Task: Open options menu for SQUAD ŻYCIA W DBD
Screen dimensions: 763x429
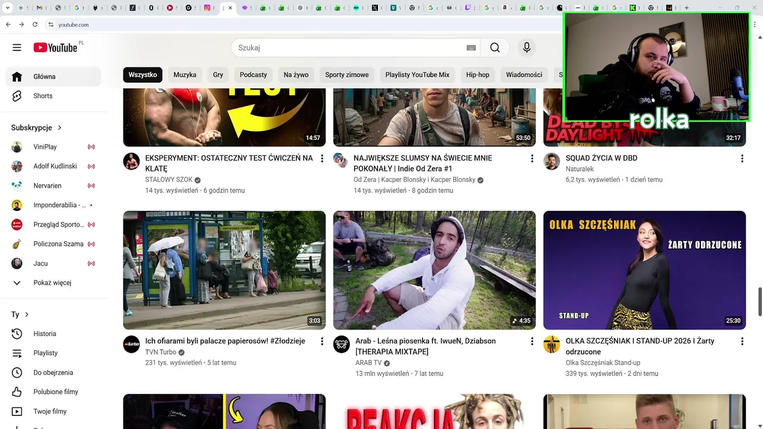Action: [x=742, y=158]
